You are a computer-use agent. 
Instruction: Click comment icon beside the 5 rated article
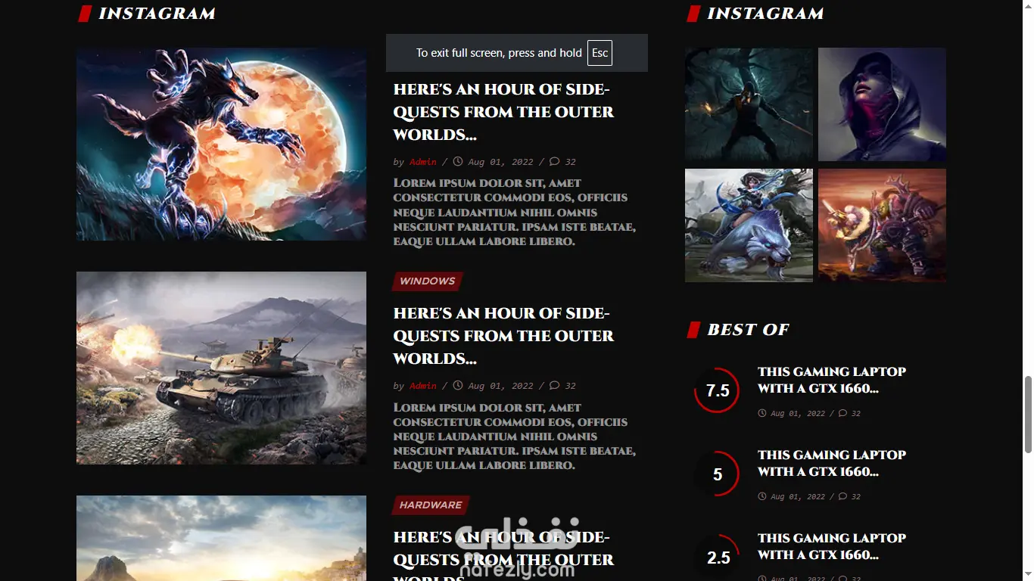(x=843, y=496)
